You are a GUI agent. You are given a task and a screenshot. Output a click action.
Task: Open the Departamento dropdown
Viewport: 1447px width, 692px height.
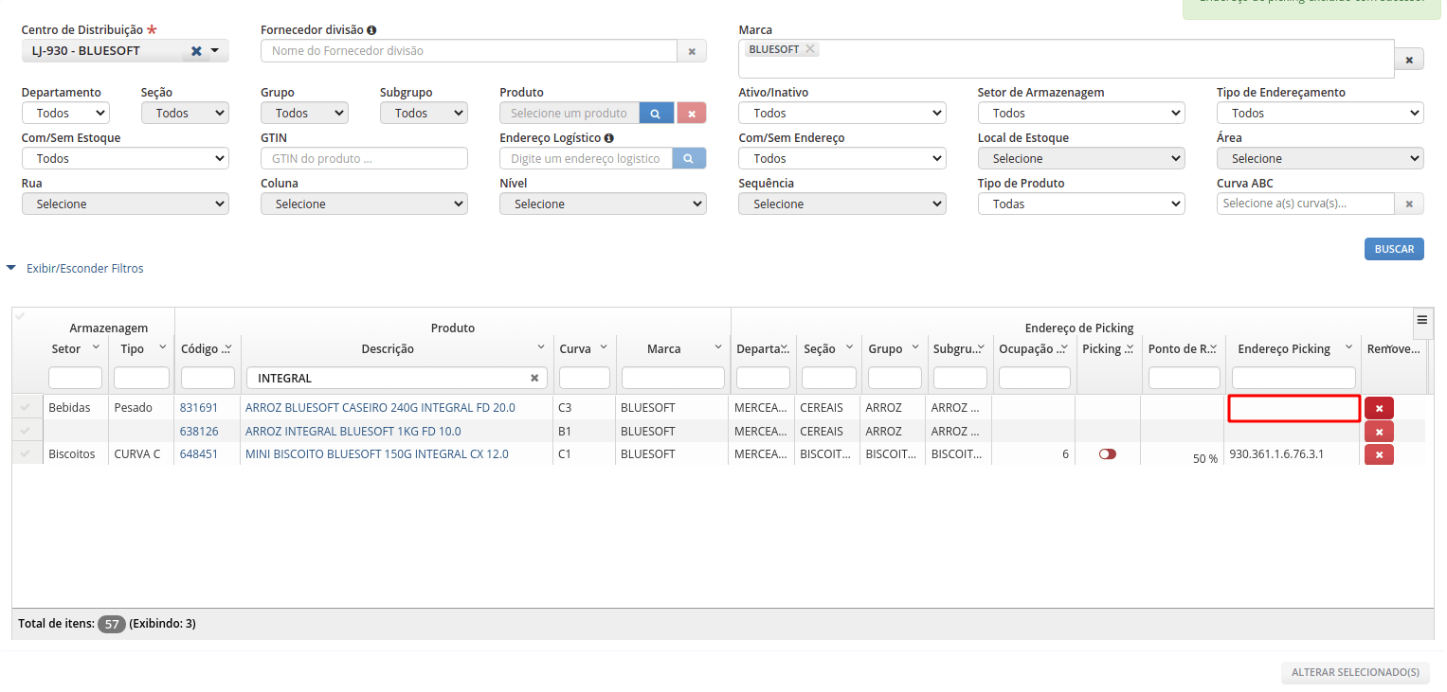(x=65, y=114)
